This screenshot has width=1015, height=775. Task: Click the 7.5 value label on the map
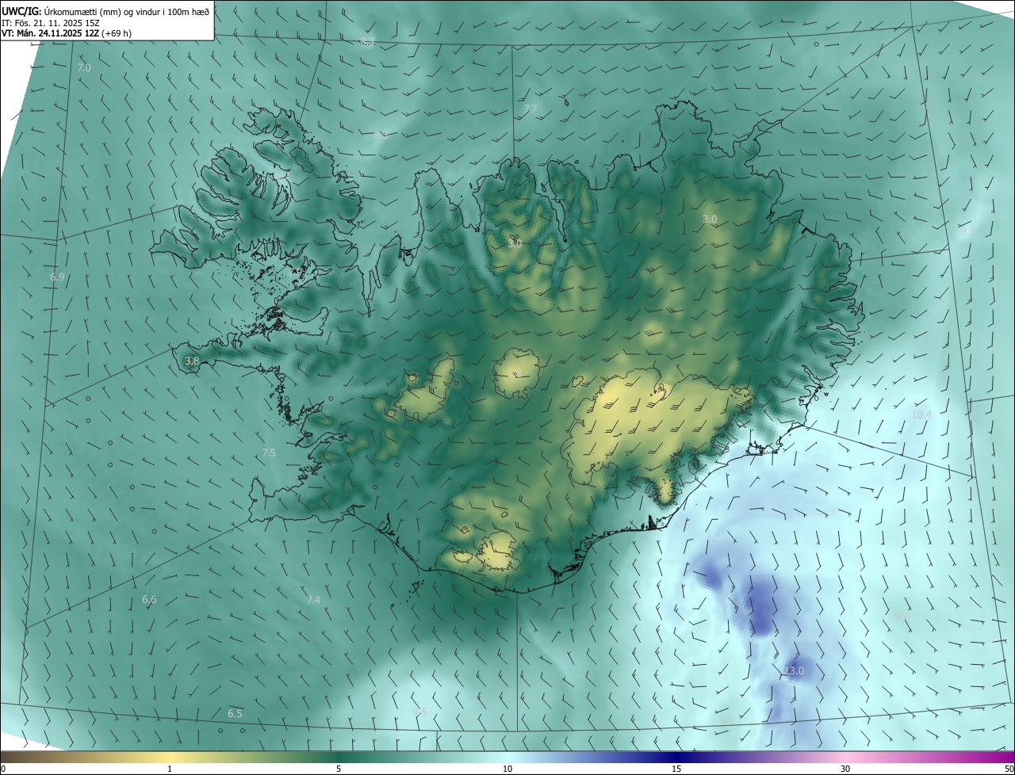[x=269, y=453]
